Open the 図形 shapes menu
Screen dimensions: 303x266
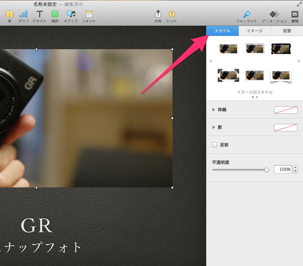(55, 17)
